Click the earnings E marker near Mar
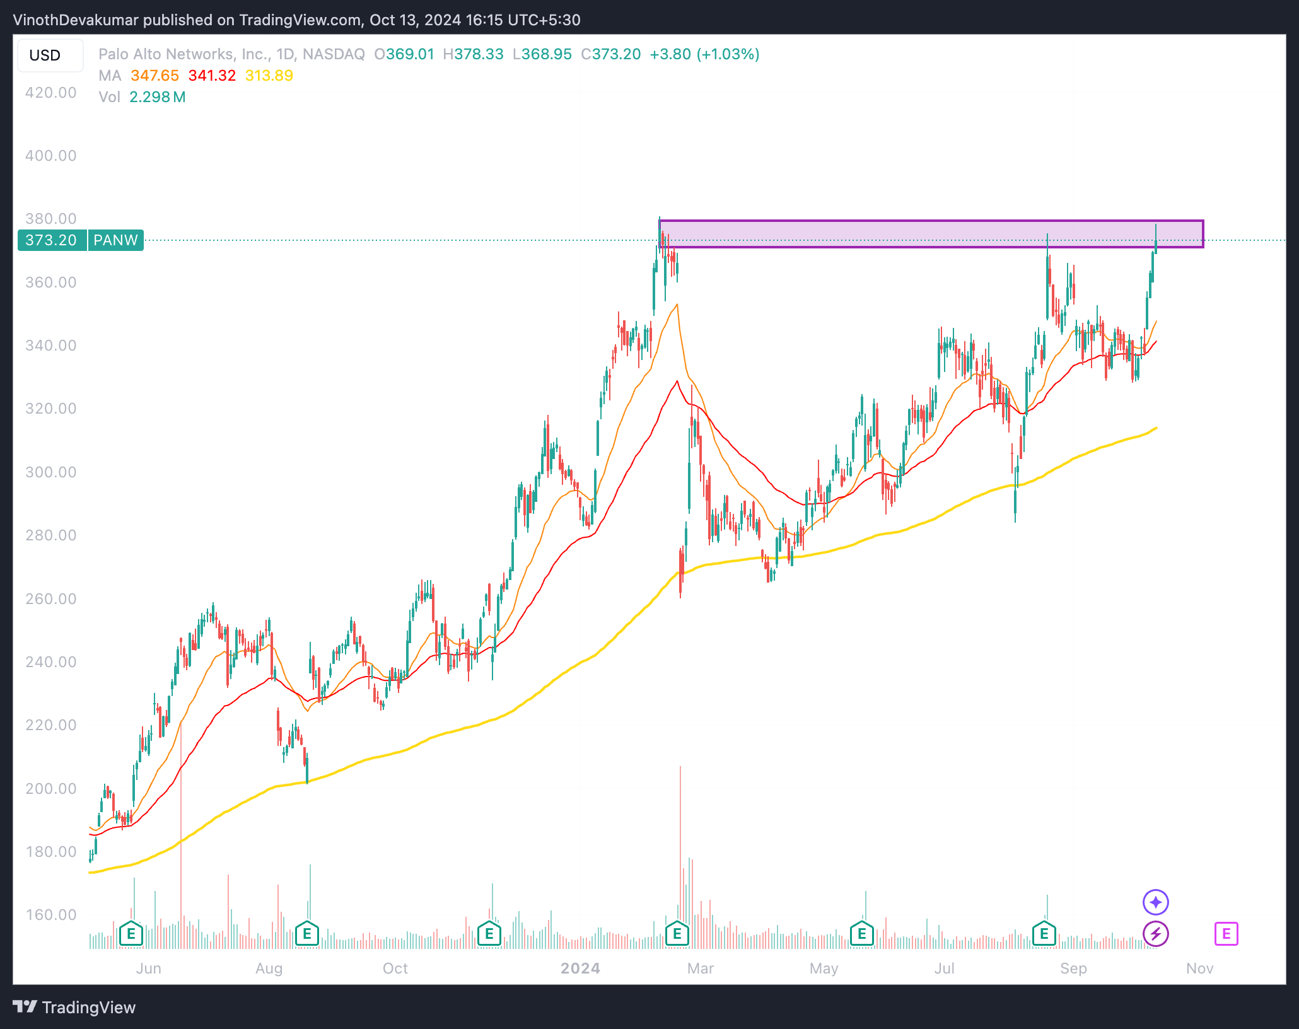1299x1029 pixels. (677, 933)
